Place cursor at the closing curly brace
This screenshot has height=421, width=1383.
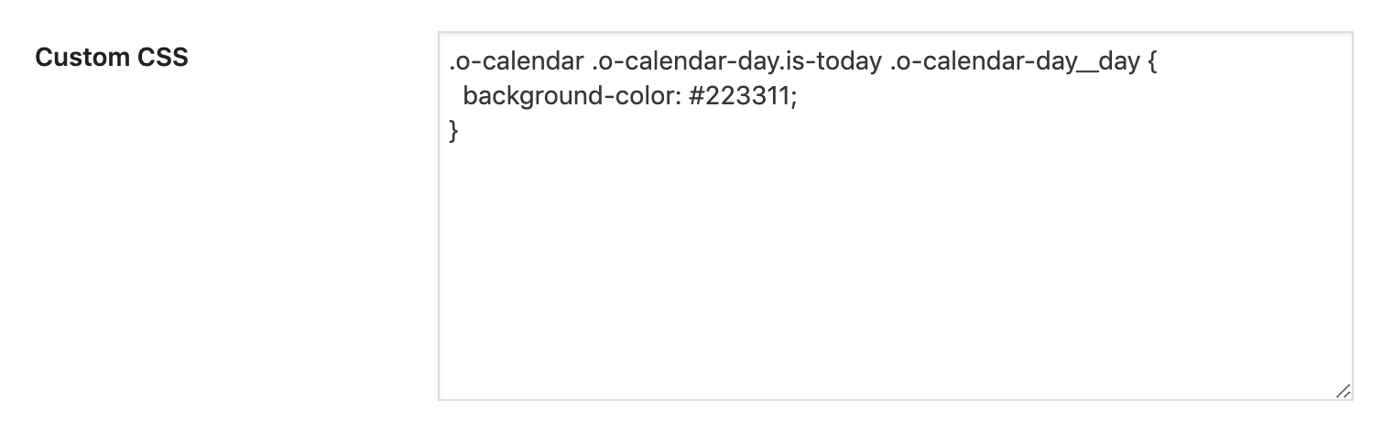pyautogui.click(x=453, y=131)
